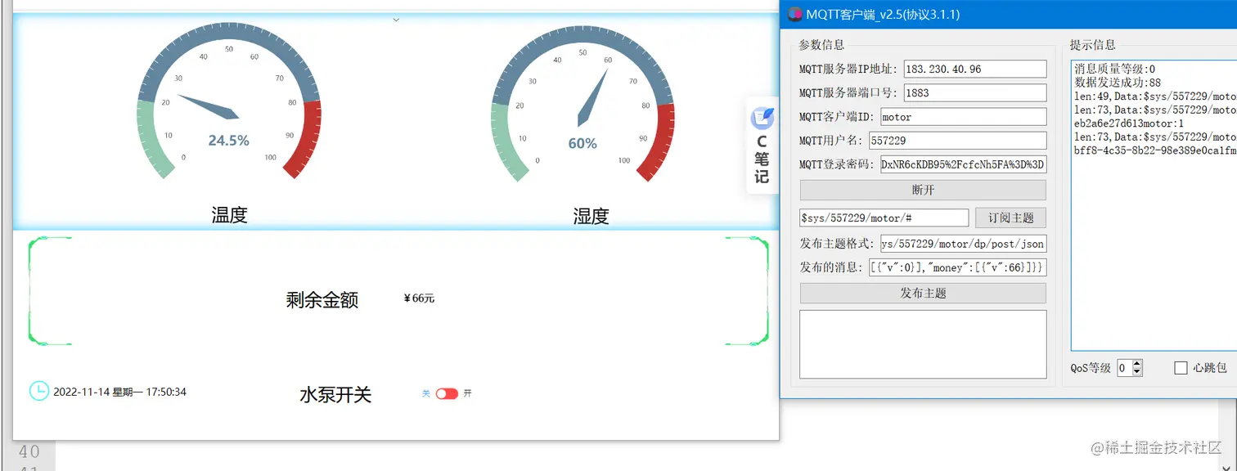Edit the MQTT服务器IP地址 field
Screen dimensions: 1237x471
click(x=974, y=69)
